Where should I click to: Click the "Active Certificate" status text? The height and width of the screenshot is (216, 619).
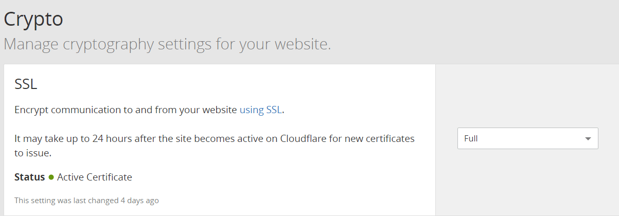click(95, 177)
